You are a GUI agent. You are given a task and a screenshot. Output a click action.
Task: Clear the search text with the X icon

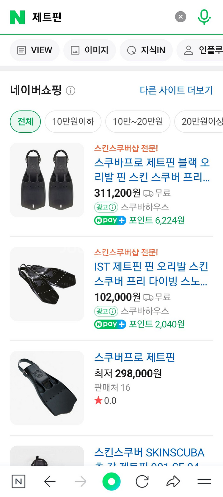180,17
